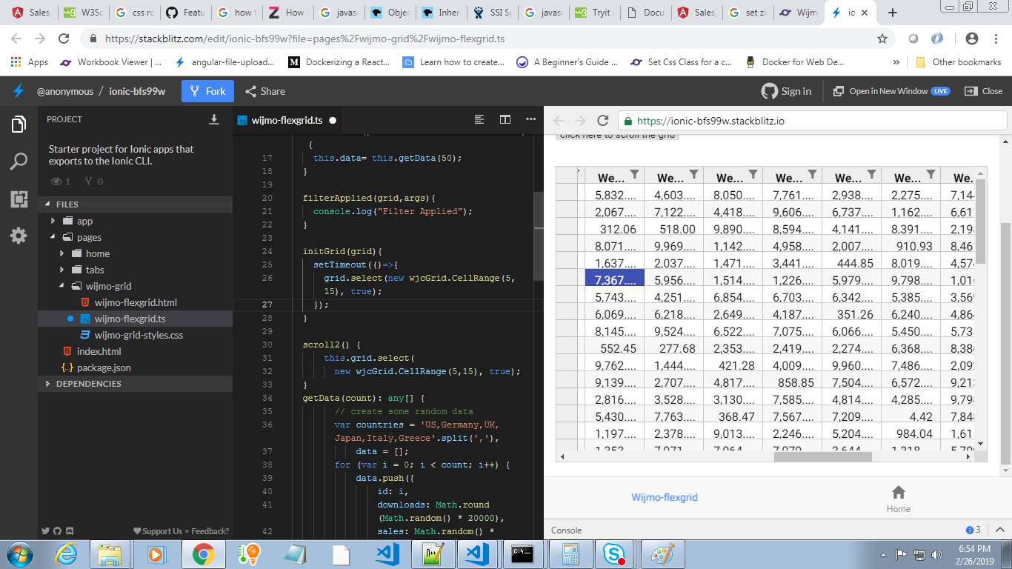1012x569 pixels.
Task: Click the Feedback? link
Action: tap(210, 531)
